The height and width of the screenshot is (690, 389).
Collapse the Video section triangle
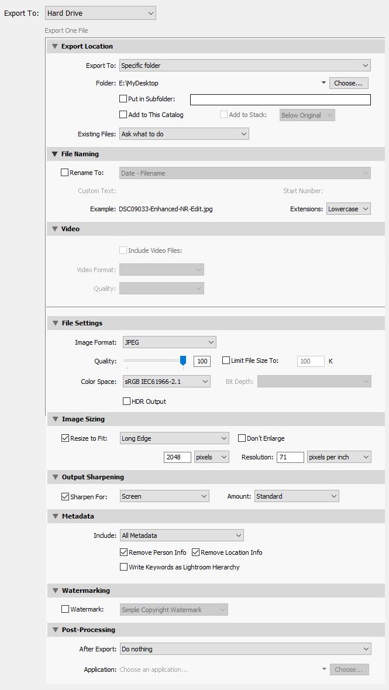pyautogui.click(x=55, y=229)
